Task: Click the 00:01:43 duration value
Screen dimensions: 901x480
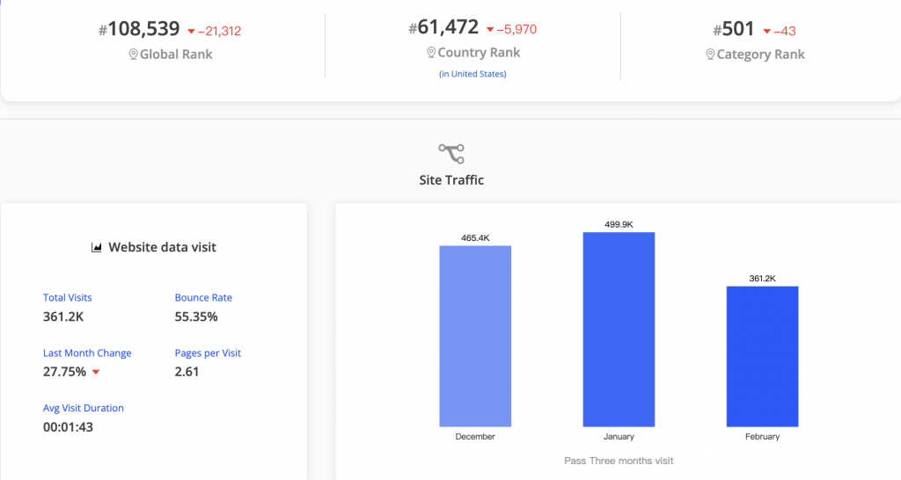Action: [68, 427]
